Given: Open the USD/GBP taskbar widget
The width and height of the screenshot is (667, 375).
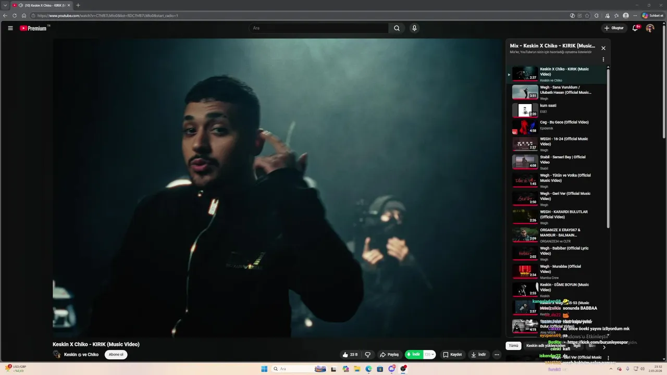Looking at the screenshot, I should coord(16,369).
